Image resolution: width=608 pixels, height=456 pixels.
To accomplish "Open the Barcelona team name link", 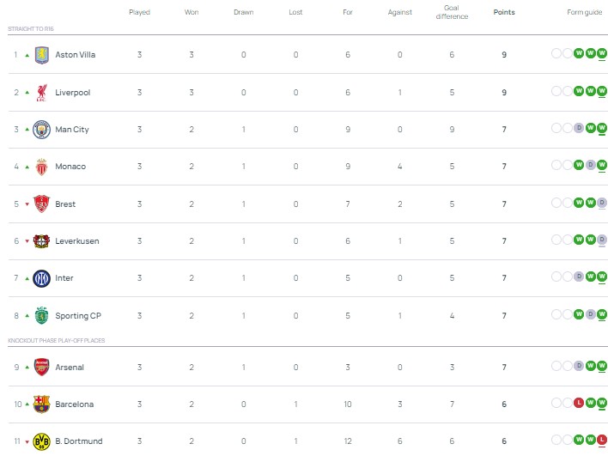I will point(75,404).
